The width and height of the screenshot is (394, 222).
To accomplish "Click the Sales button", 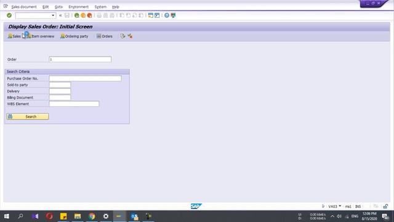I will coord(14,36).
